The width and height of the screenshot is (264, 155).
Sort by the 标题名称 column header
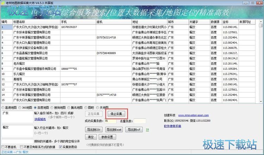coord(37,22)
